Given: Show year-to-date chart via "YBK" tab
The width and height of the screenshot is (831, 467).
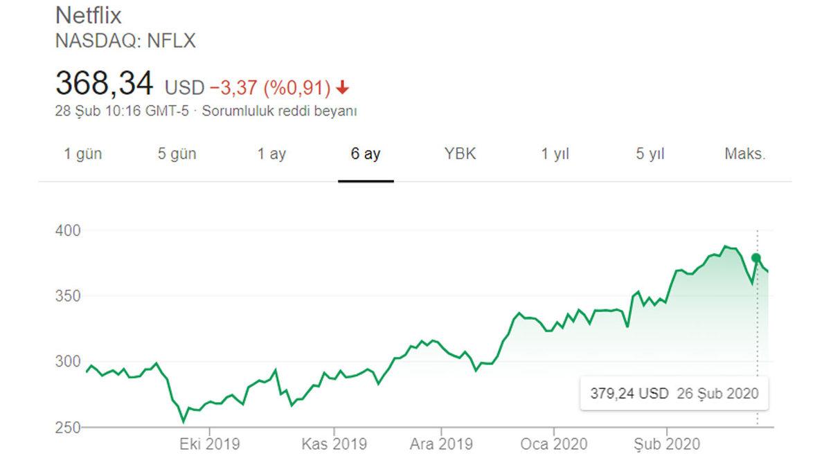Looking at the screenshot, I should click(x=461, y=154).
